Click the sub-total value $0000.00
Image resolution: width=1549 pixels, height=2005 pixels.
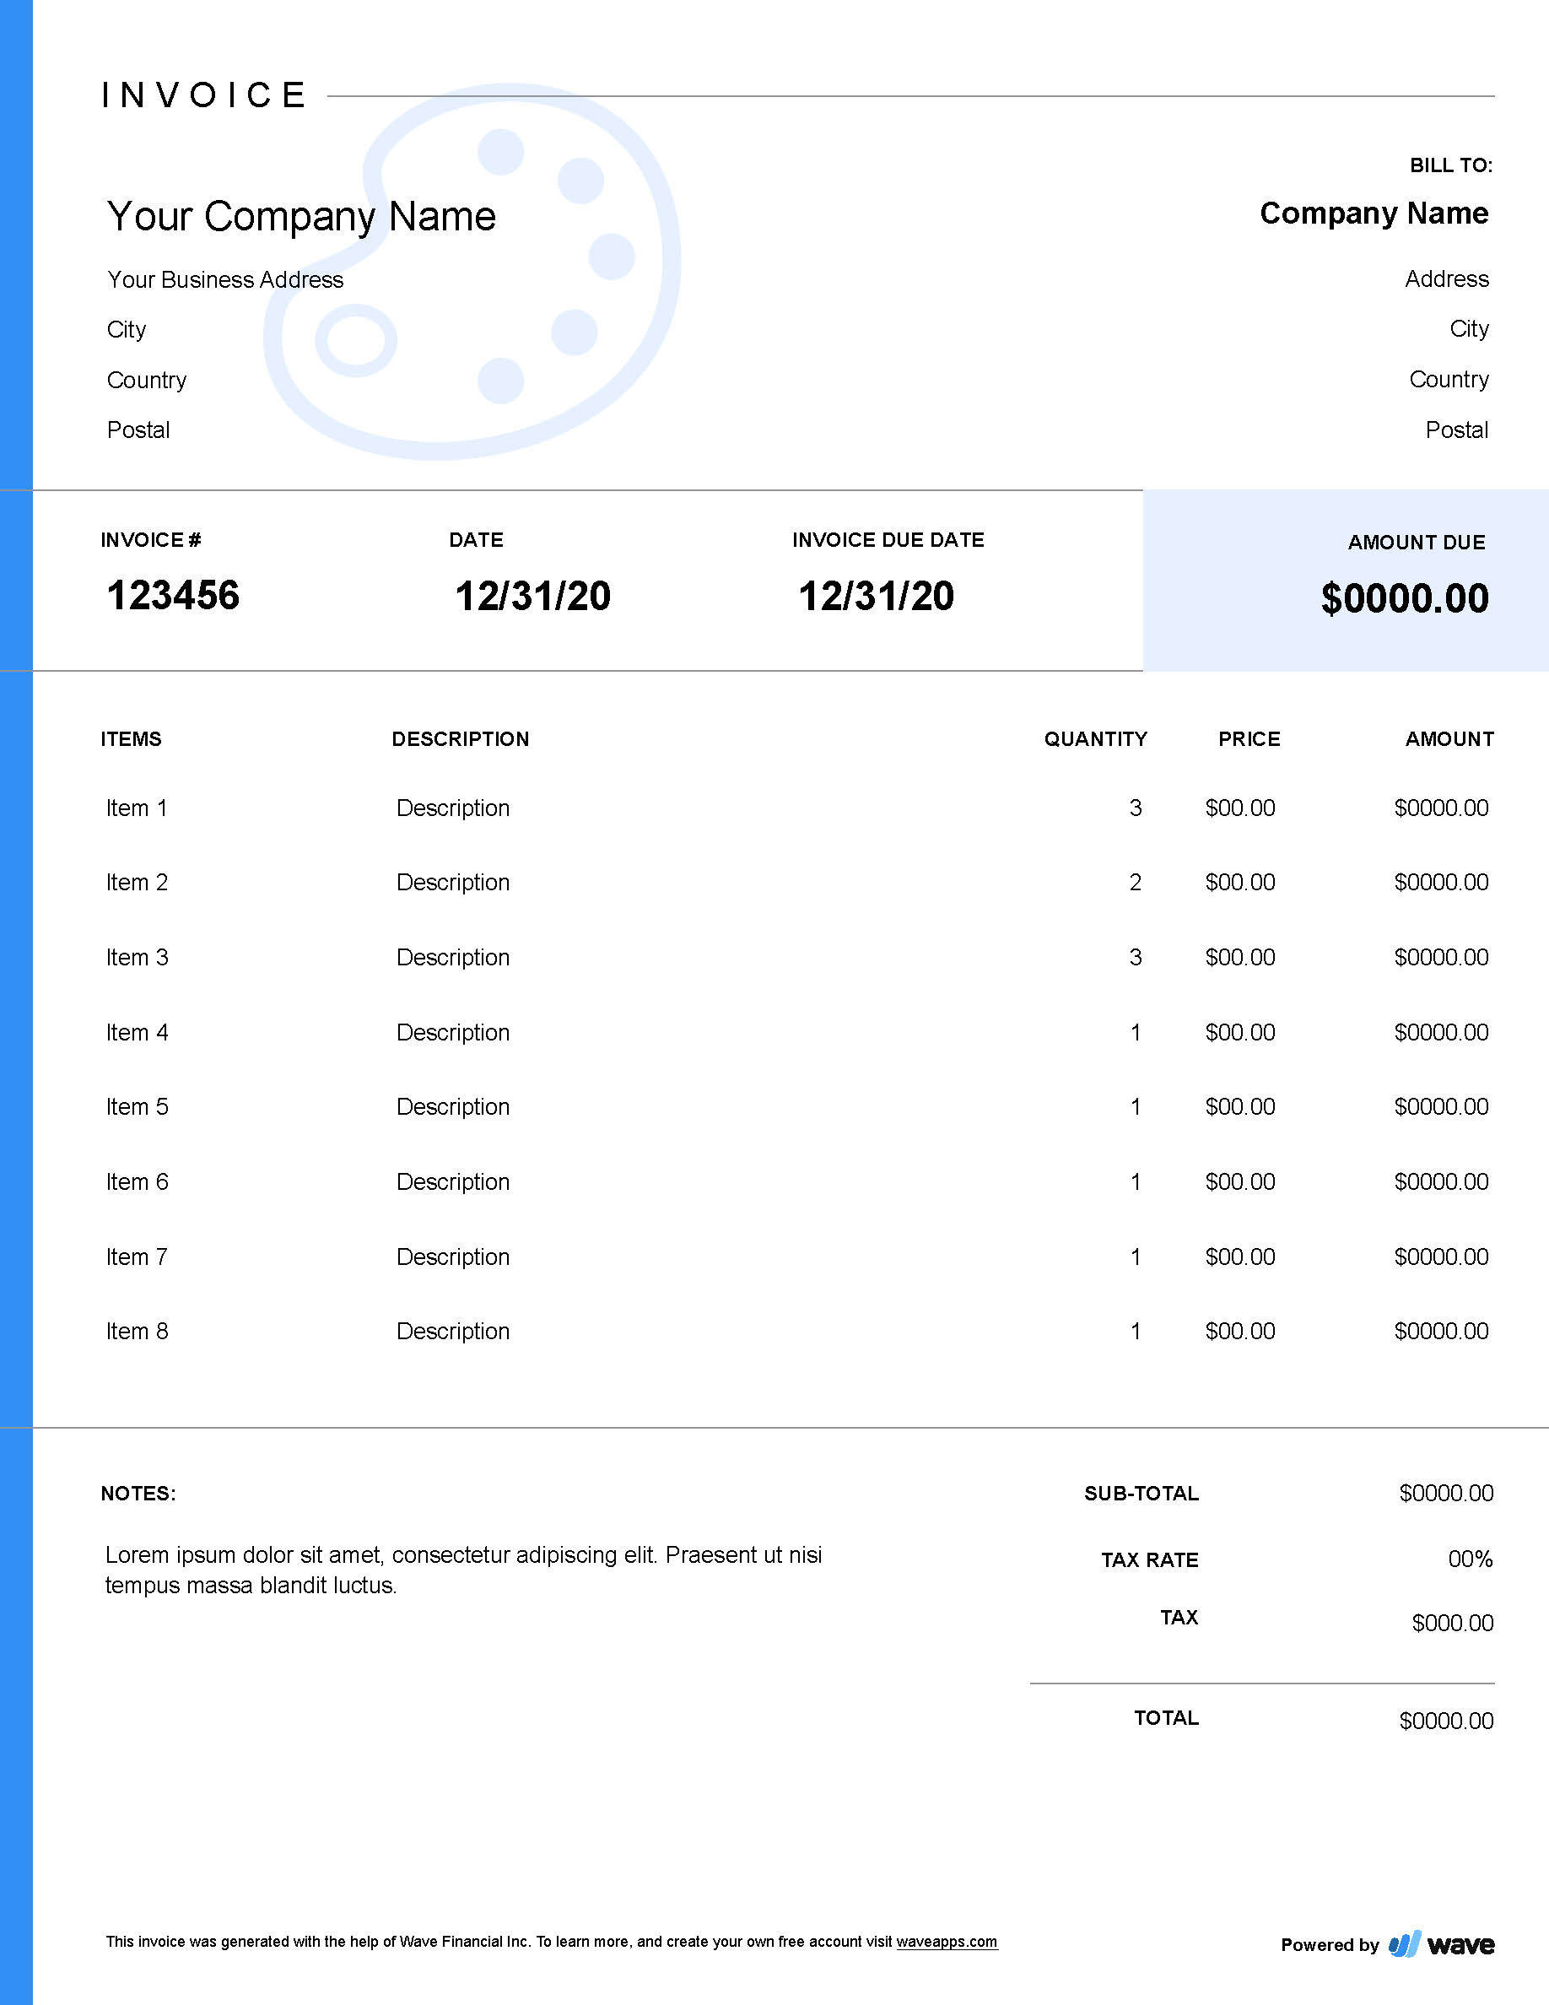click(x=1446, y=1494)
